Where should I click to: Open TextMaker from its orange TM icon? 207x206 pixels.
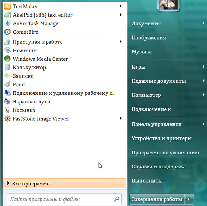[7, 6]
